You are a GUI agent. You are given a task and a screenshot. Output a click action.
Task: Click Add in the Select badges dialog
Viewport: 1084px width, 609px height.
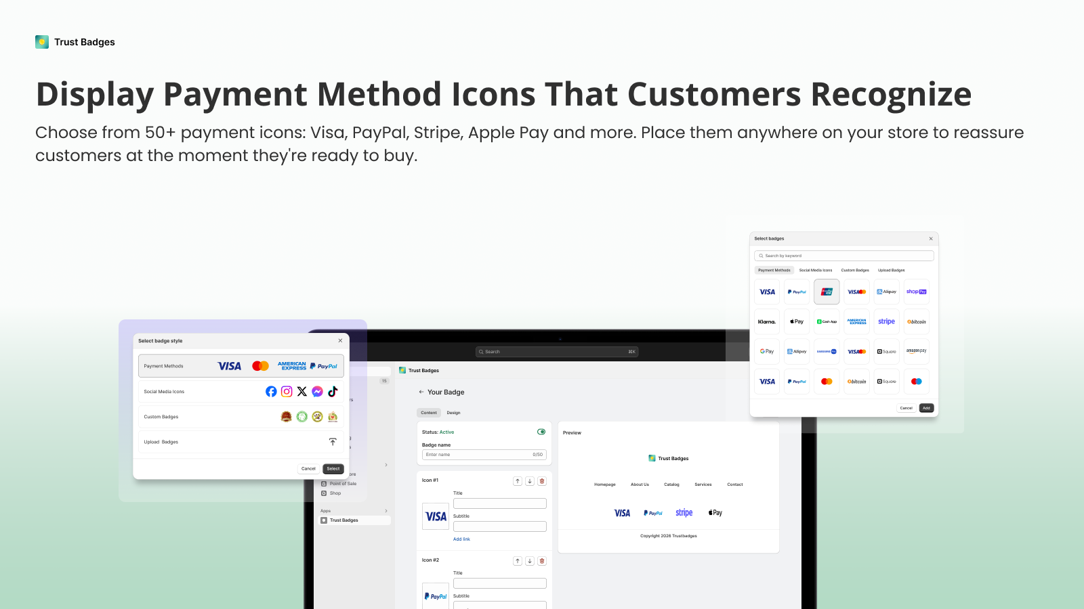click(926, 408)
